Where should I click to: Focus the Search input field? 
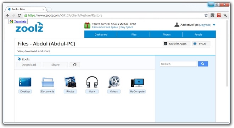coord(178,64)
